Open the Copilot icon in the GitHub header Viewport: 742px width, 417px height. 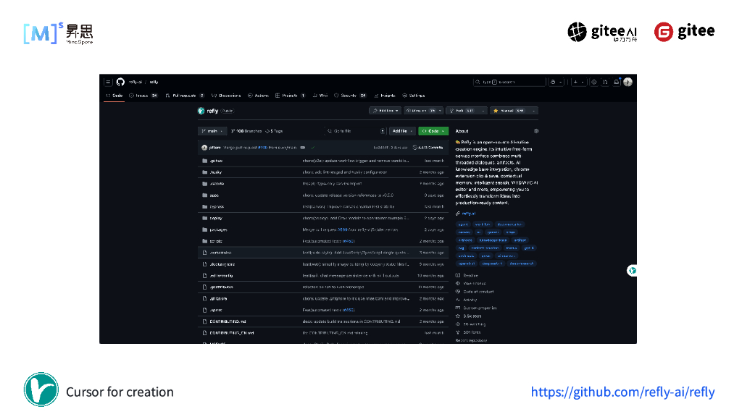553,82
